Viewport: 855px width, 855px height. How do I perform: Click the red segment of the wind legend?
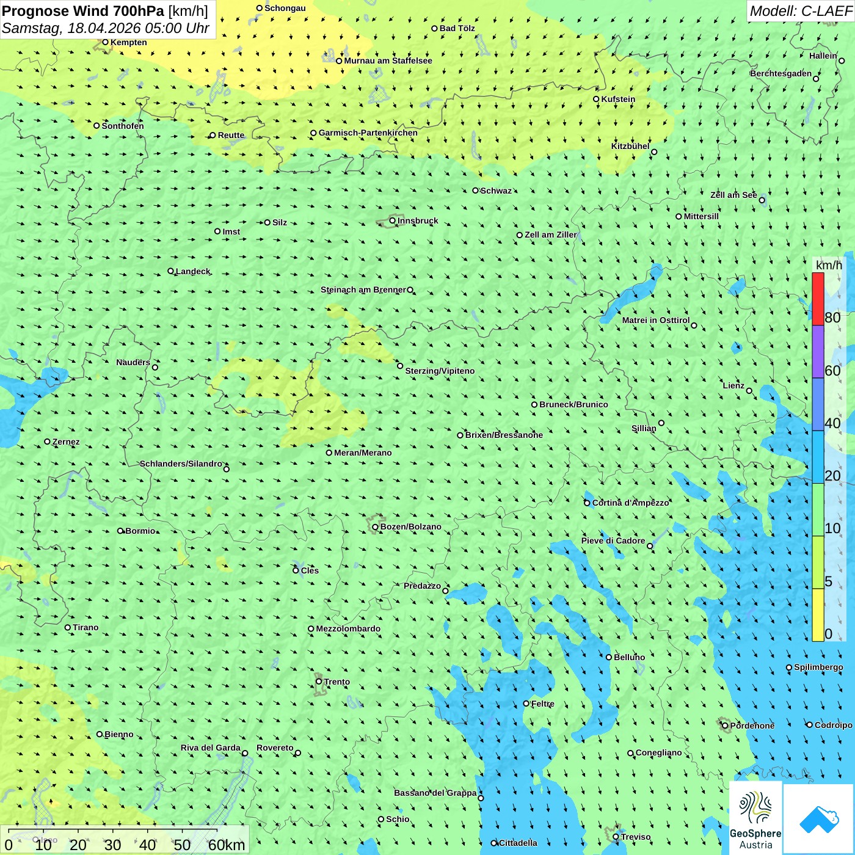click(x=818, y=299)
